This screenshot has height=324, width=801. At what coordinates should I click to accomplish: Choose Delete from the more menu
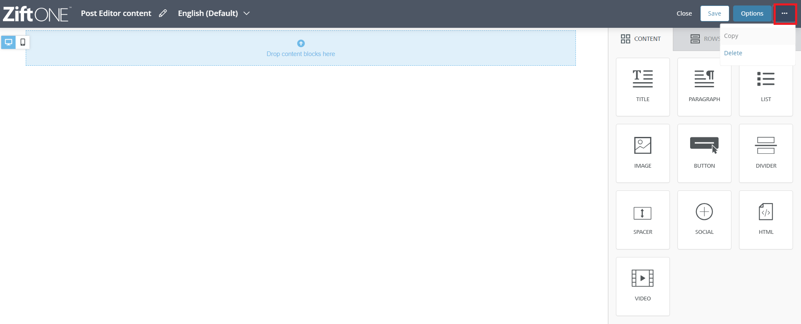point(757,53)
